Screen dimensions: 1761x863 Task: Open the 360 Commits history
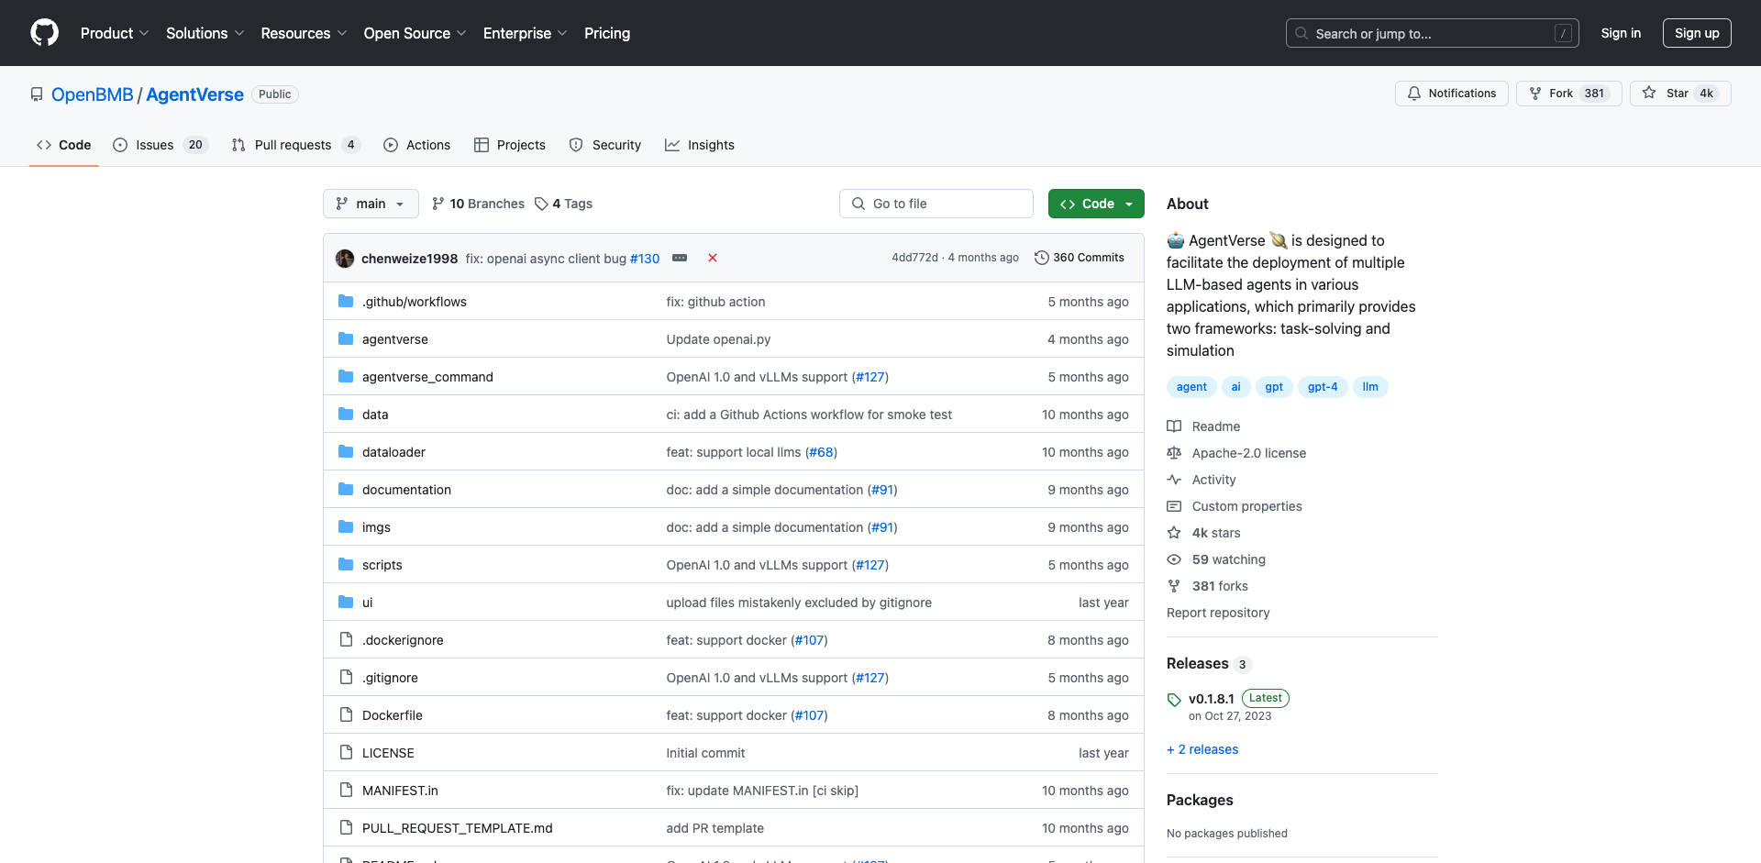coord(1079,258)
